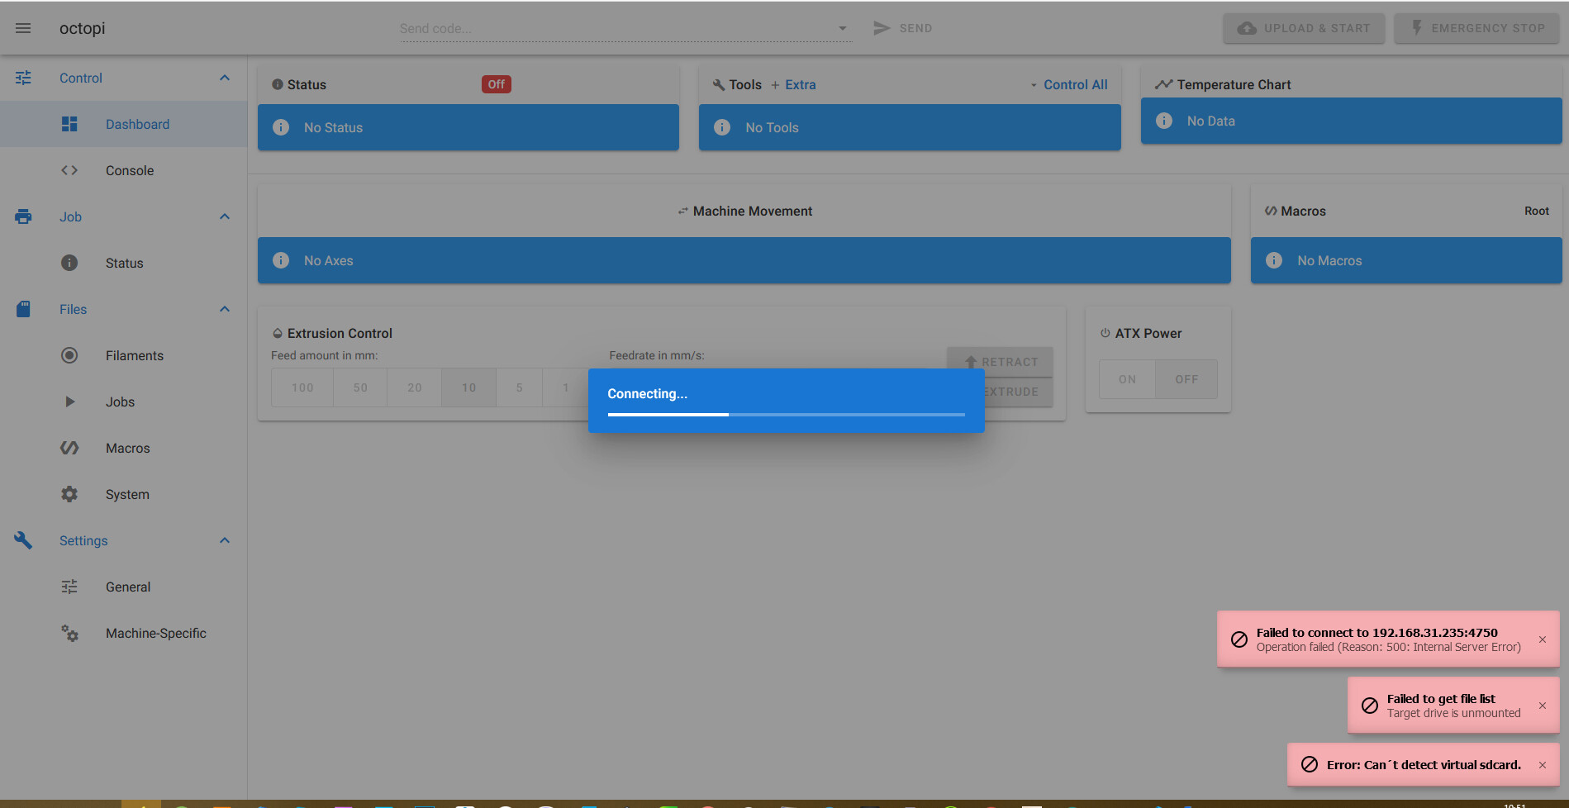1569x808 pixels.
Task: Select feed amount 1
Action: [x=565, y=387]
